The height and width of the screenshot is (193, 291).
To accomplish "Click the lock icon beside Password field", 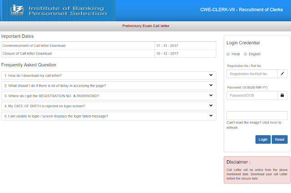I will pyautogui.click(x=282, y=95).
